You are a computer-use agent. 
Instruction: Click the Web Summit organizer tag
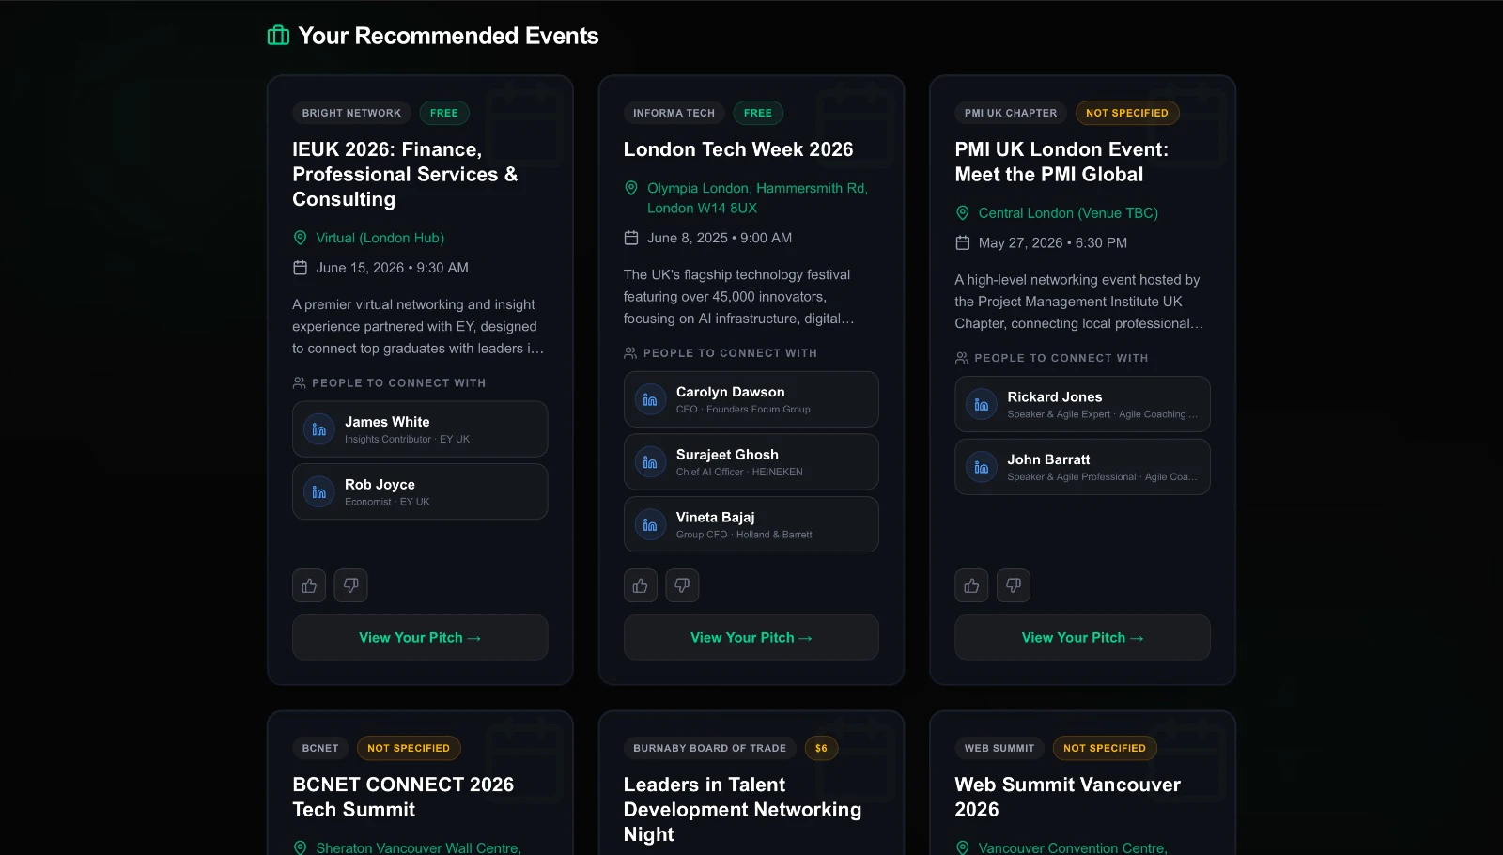point(999,748)
